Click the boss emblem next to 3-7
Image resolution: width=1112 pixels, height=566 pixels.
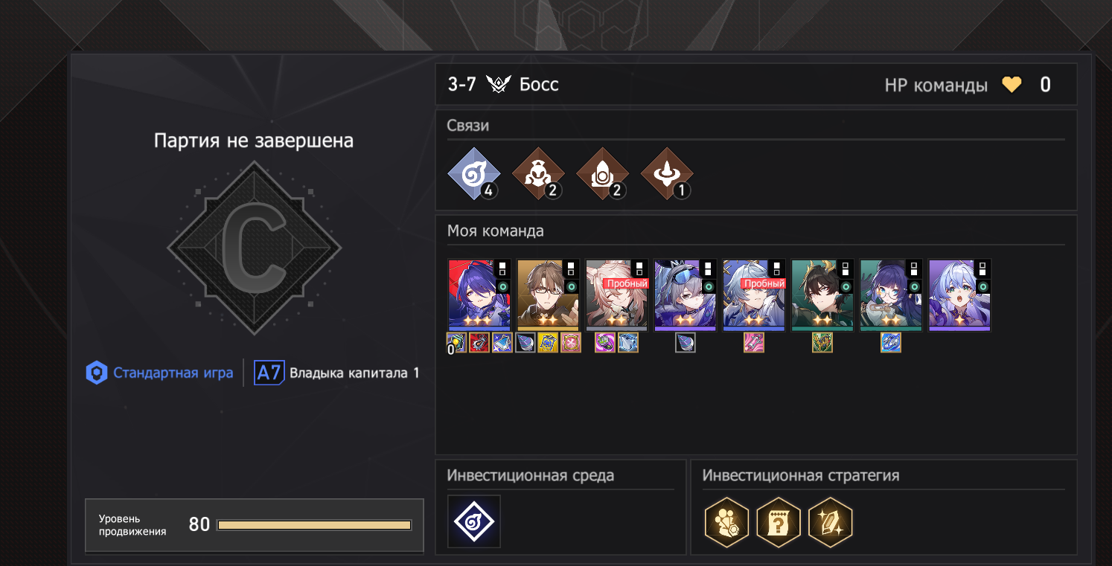tap(498, 84)
